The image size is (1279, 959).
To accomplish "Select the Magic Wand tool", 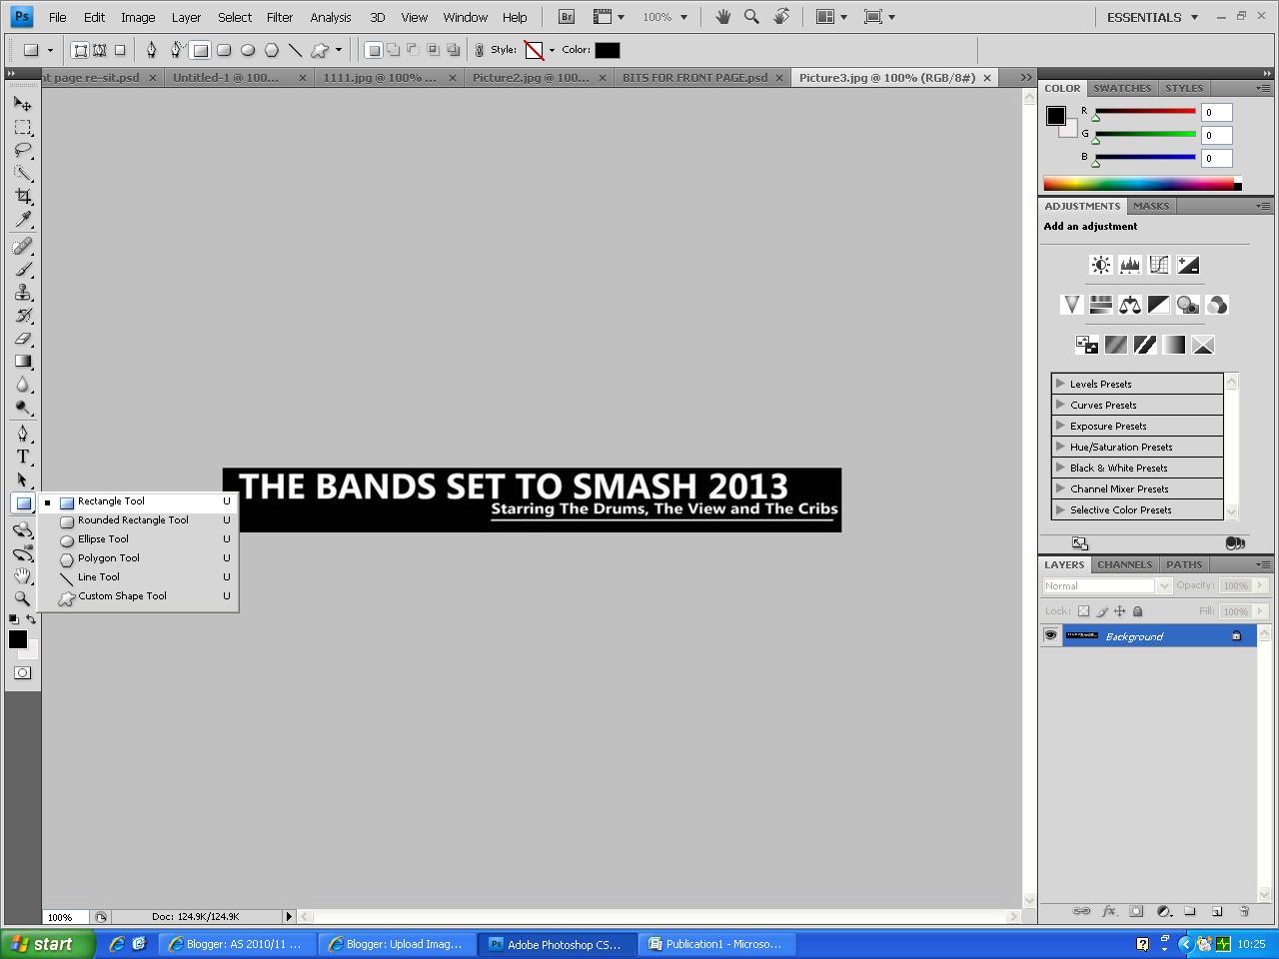I will pos(22,174).
